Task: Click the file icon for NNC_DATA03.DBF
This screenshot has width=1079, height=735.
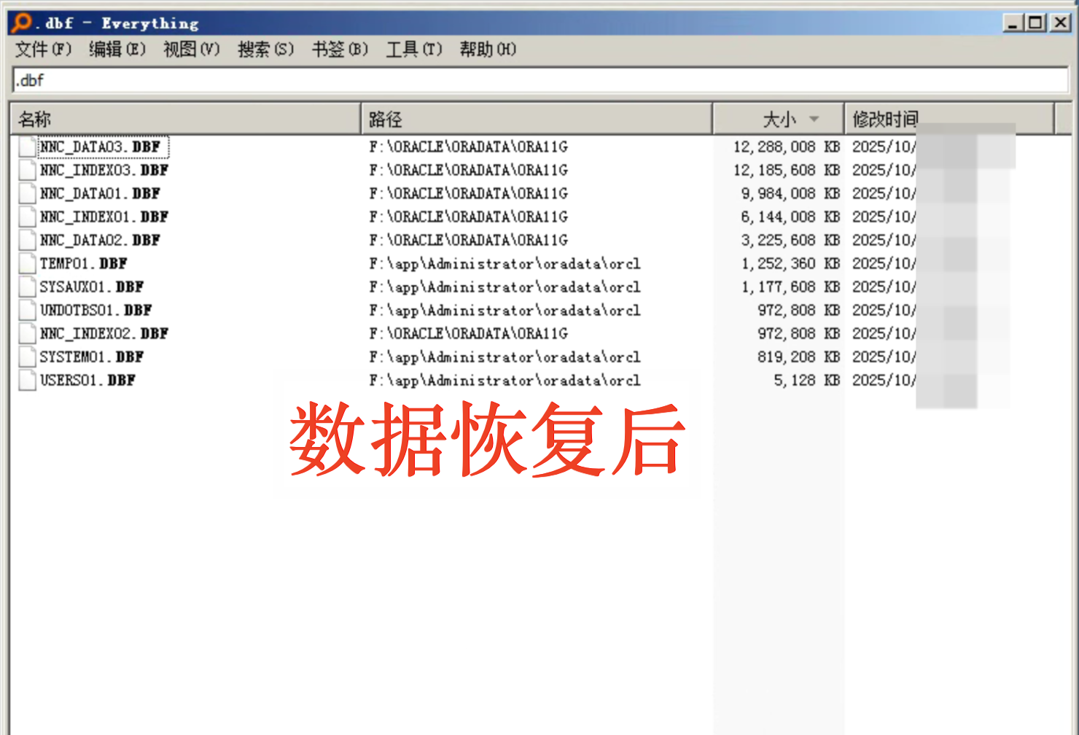Action: [28, 147]
